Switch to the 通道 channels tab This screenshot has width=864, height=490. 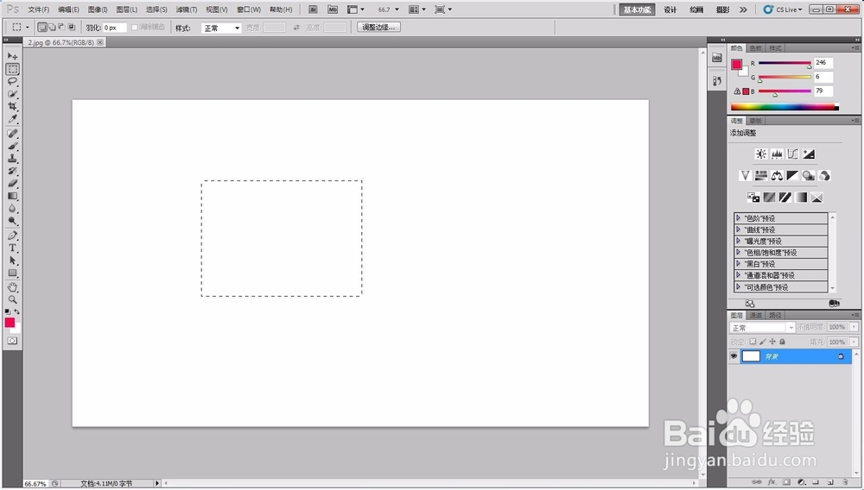click(755, 315)
